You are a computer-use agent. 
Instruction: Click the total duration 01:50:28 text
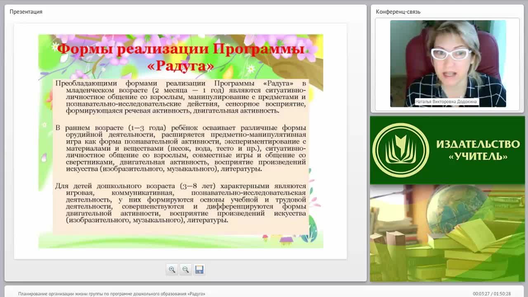(502, 294)
